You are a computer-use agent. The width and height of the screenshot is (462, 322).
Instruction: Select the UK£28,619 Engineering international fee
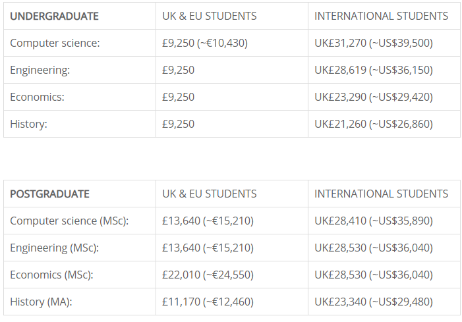click(374, 70)
